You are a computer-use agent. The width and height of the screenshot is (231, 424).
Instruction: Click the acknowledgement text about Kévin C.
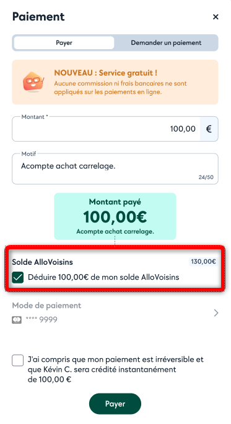pyautogui.click(x=116, y=369)
